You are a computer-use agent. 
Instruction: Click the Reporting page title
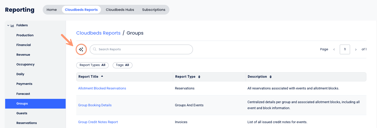pos(20,10)
